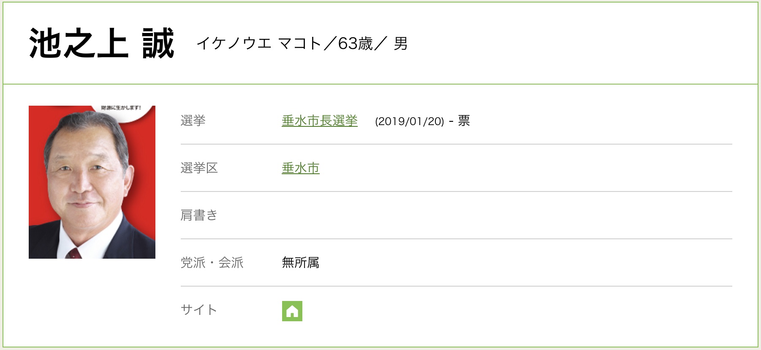
Task: Click the 肩書き row label
Action: tap(198, 216)
